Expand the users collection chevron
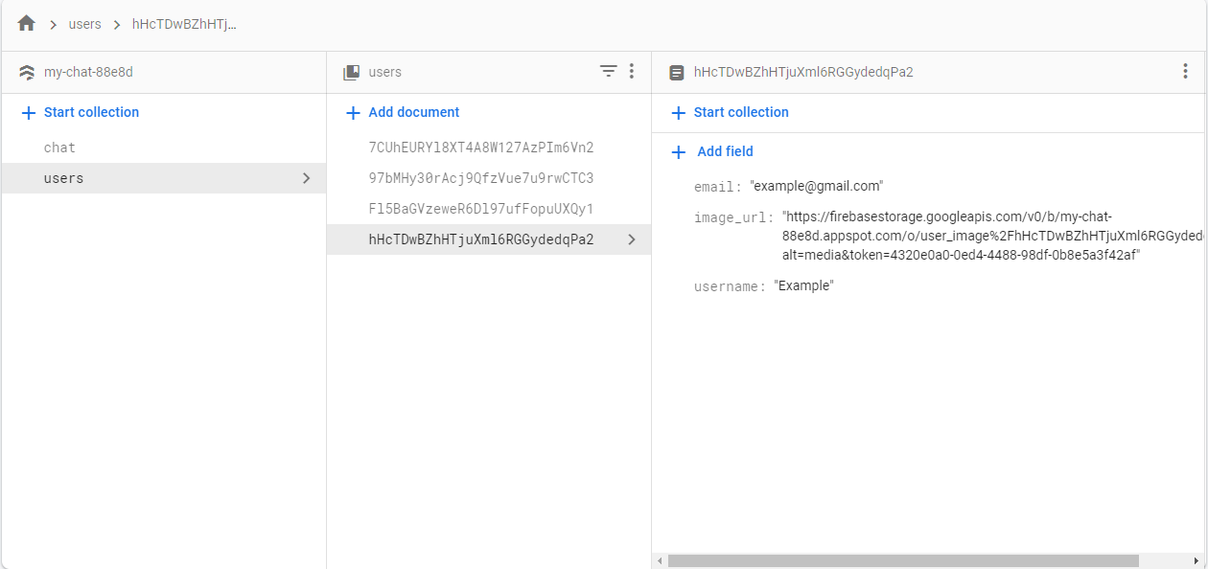This screenshot has width=1208, height=569. click(306, 178)
